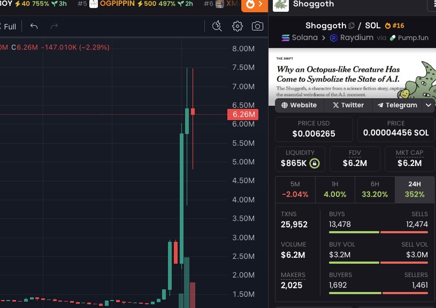The height and width of the screenshot is (308, 436).
Task: Click the buy vol versus sell vol bar
Action: point(378,263)
